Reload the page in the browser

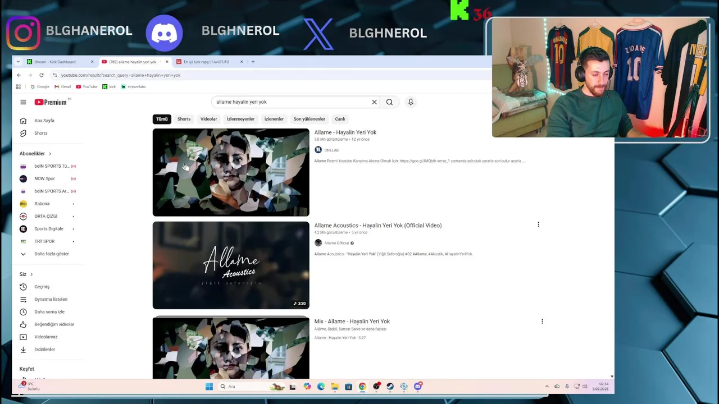click(x=41, y=75)
